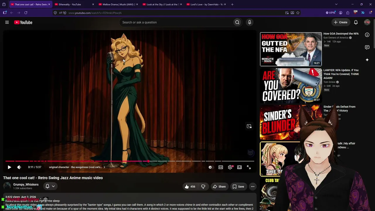Like the video with 456 likes
This screenshot has width=375, height=211.
[190, 186]
